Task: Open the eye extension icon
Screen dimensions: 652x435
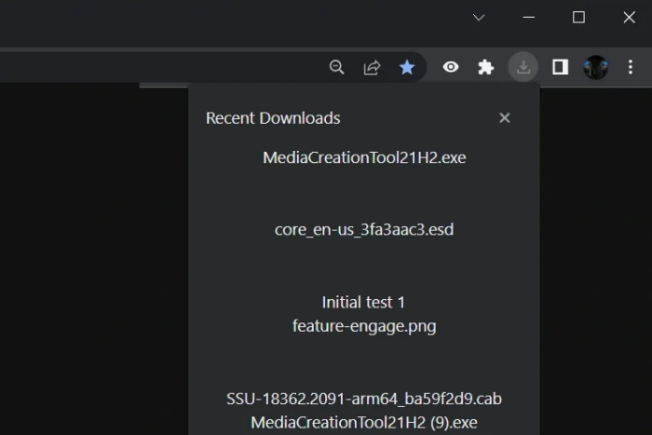Action: (451, 67)
